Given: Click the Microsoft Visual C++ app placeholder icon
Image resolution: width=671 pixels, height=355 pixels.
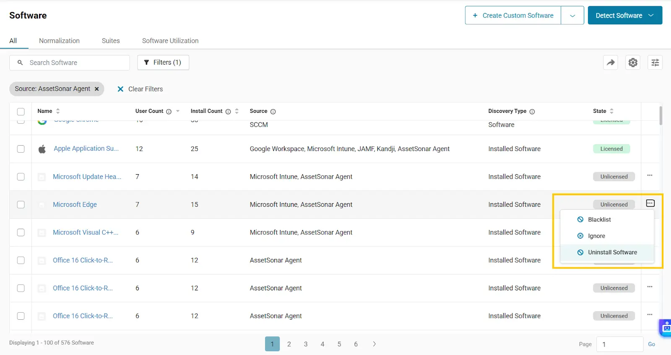Looking at the screenshot, I should pyautogui.click(x=42, y=232).
